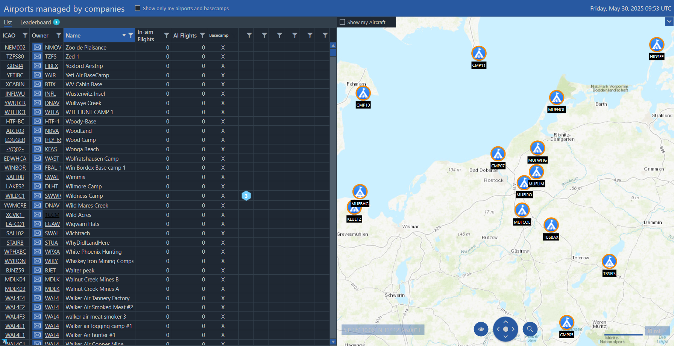Screen dimensions: 674x346
Task: Switch to the Leaderboard tab
Action: coord(35,23)
